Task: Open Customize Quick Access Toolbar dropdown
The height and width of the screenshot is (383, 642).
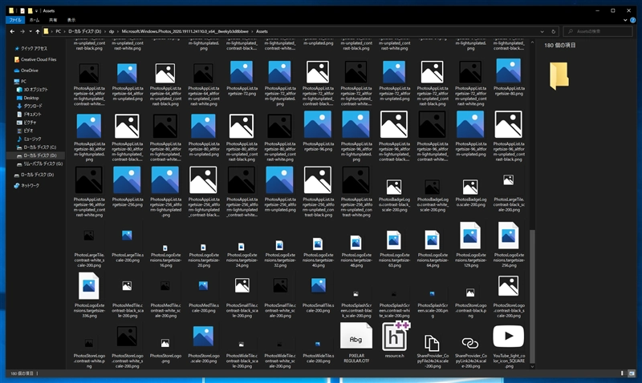Action: 36,11
